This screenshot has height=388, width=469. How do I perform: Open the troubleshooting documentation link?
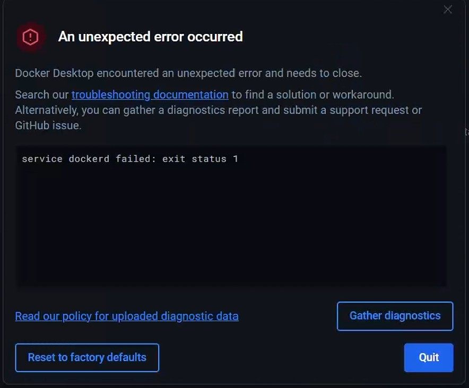(x=150, y=95)
